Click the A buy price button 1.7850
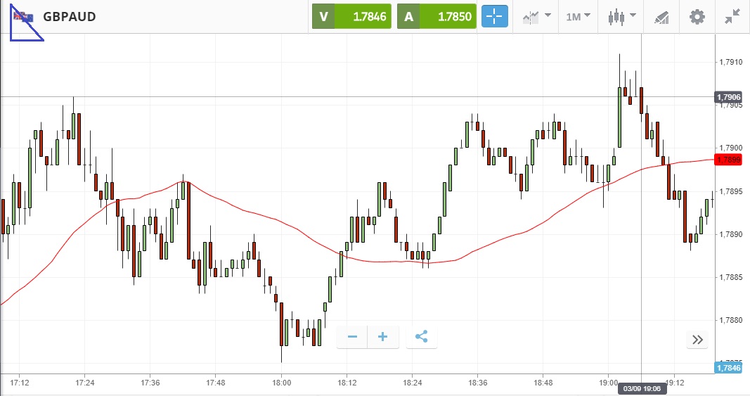750x396 pixels. click(437, 17)
